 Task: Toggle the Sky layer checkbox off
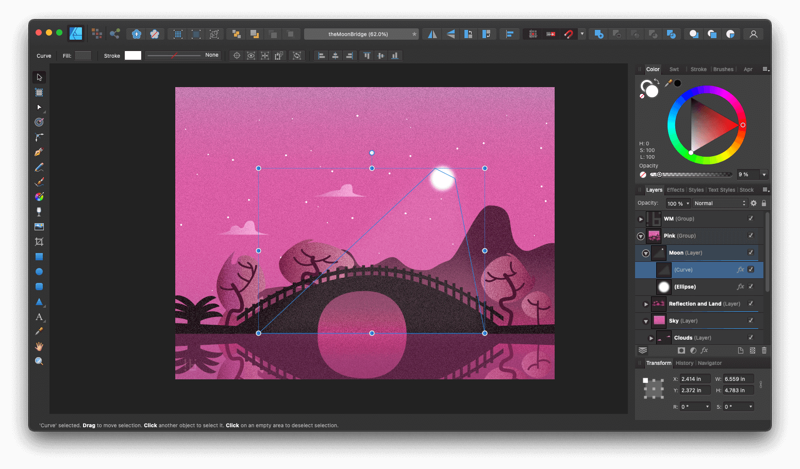click(752, 321)
